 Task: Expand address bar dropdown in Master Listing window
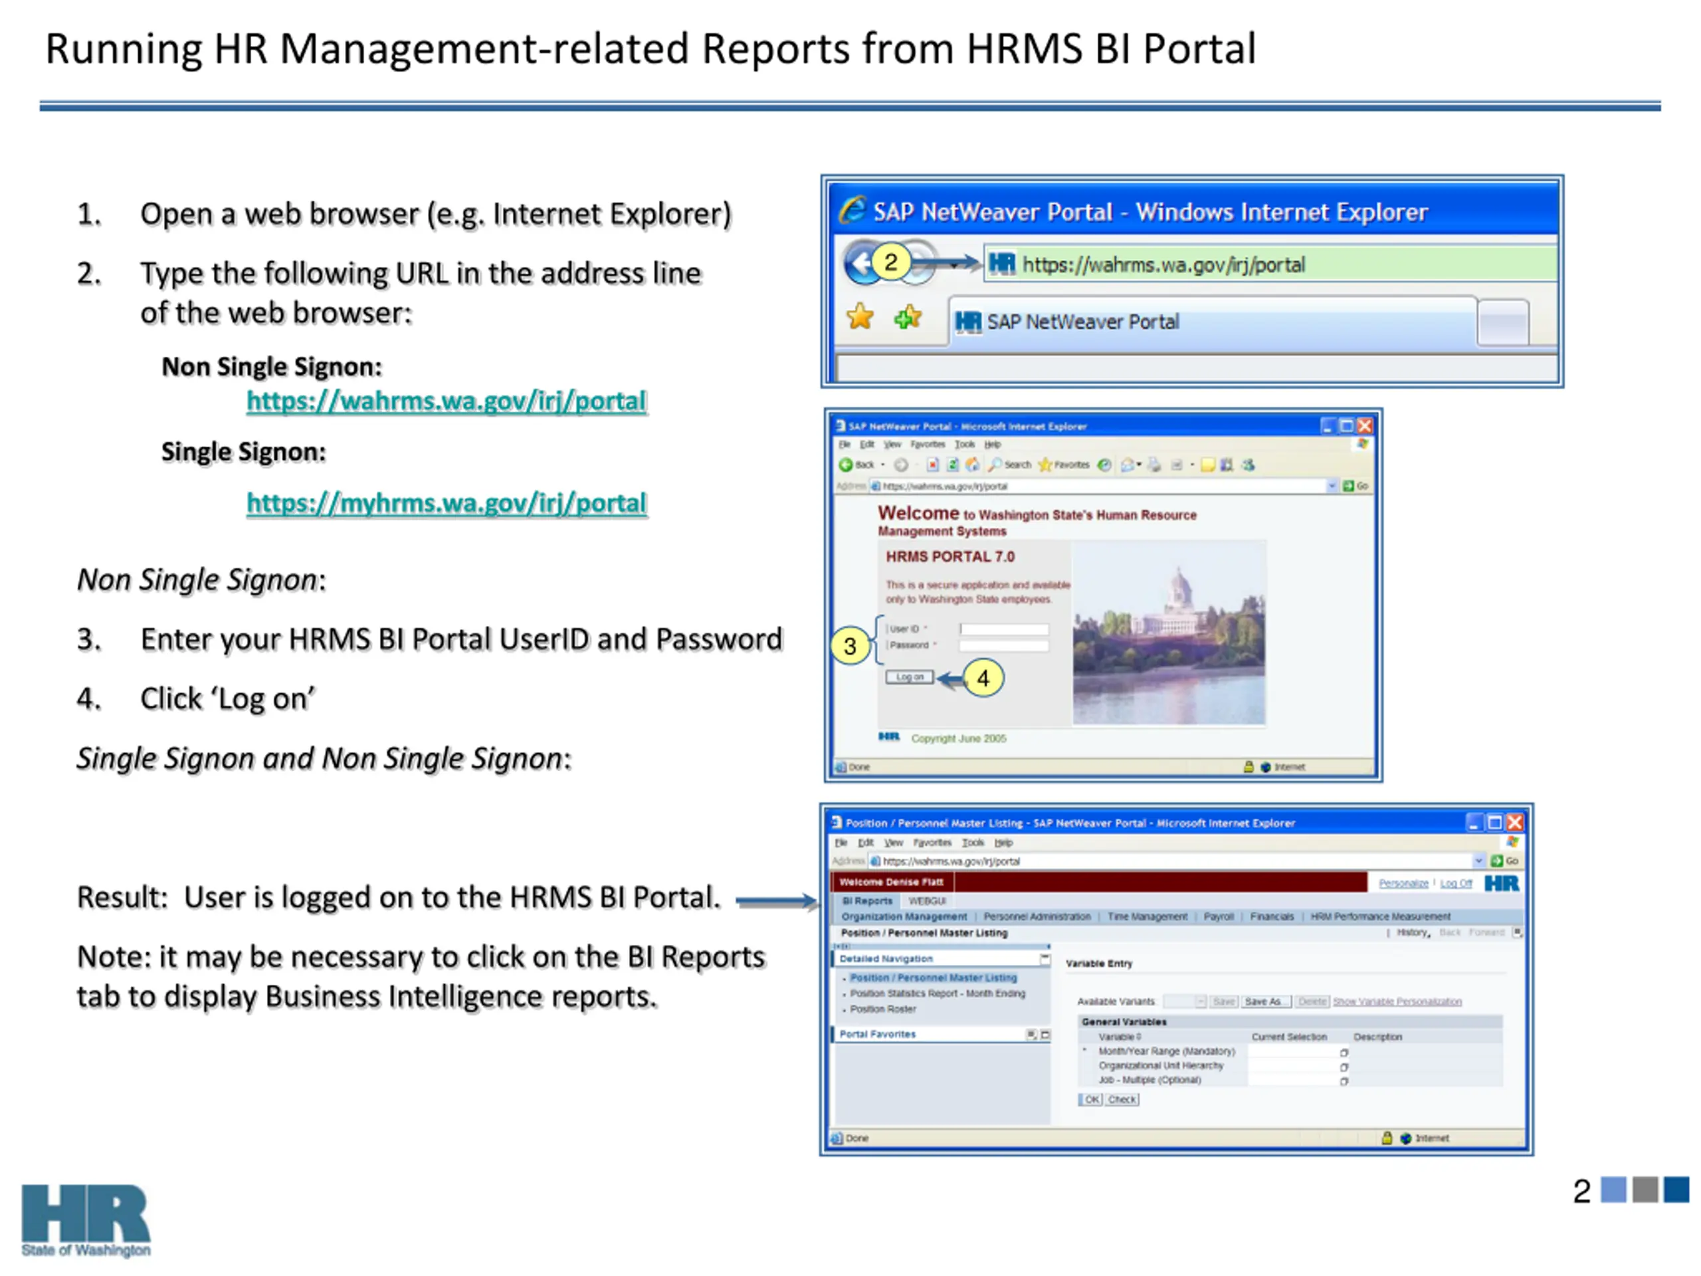1479,861
